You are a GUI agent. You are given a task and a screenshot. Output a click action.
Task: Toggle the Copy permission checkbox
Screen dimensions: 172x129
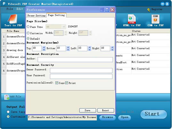57,83
